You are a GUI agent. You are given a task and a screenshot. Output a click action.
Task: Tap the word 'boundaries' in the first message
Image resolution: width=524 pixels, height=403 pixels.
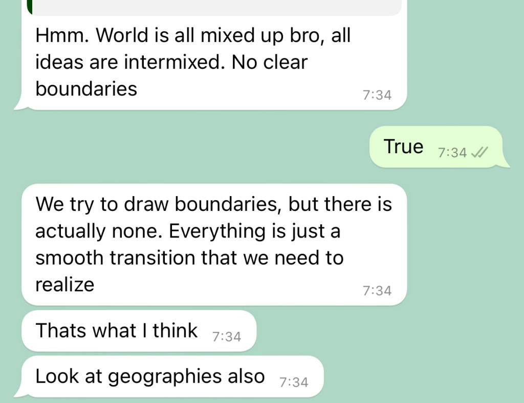coord(86,89)
